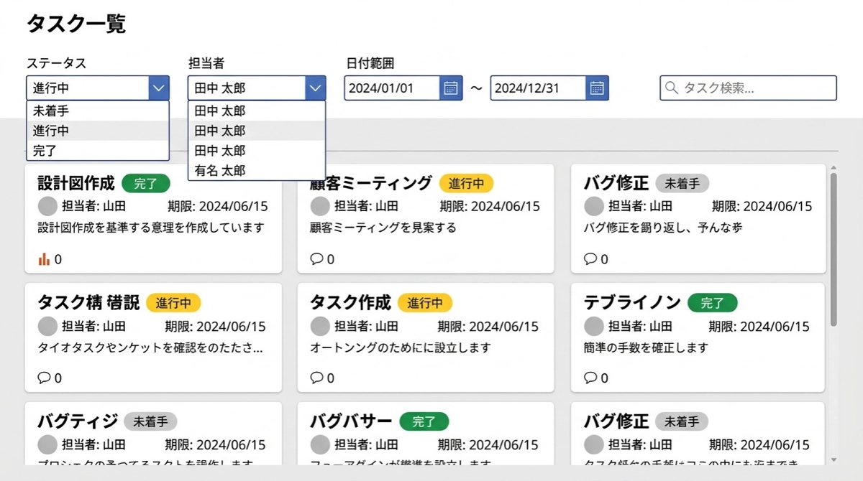This screenshot has width=863, height=481.
Task: Click assignee avatar on 顧客ミーティング card
Action: click(320, 207)
